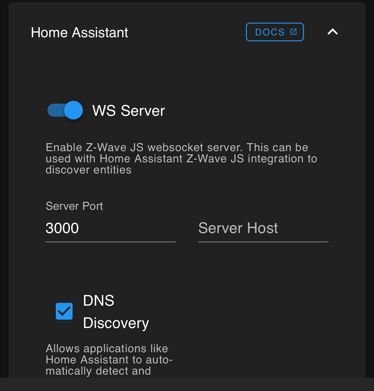Click the Home Assistant panel title
This screenshot has height=391, width=374.
click(79, 33)
